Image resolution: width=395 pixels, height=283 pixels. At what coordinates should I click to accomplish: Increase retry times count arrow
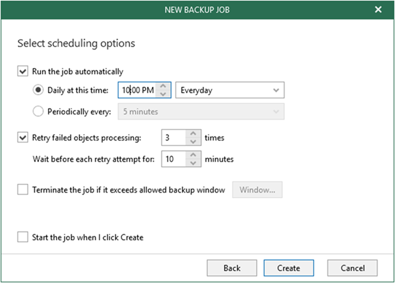(x=193, y=134)
